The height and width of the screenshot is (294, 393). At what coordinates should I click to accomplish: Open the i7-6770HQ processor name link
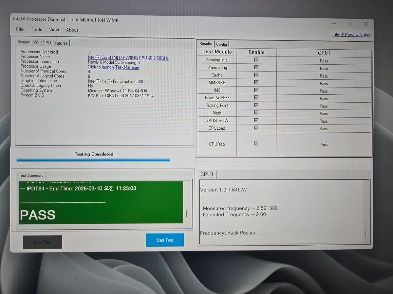tap(128, 58)
